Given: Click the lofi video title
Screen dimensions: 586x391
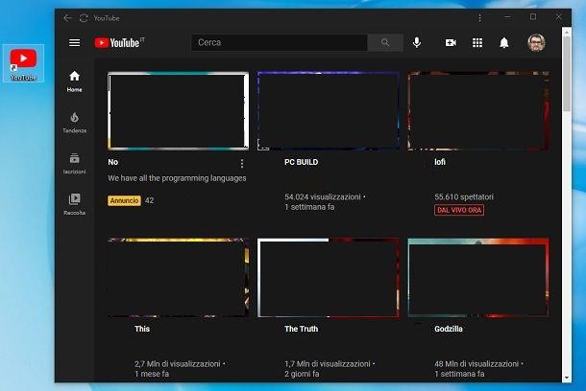Looking at the screenshot, I should pyautogui.click(x=440, y=162).
